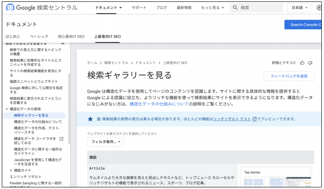This screenshot has height=189, width=324.
Task: Open sidebar item 構造化データに関する一般的なガイドライン
Action: pos(38,151)
